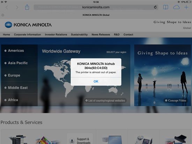Tap the battery indicator in status bar
192x144 pixels.
(189, 2)
